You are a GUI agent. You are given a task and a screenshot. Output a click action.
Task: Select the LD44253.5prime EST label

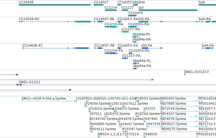pyautogui.click(x=126, y=109)
